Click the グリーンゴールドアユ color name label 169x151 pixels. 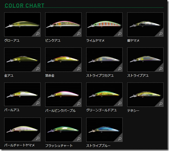tap(101, 110)
